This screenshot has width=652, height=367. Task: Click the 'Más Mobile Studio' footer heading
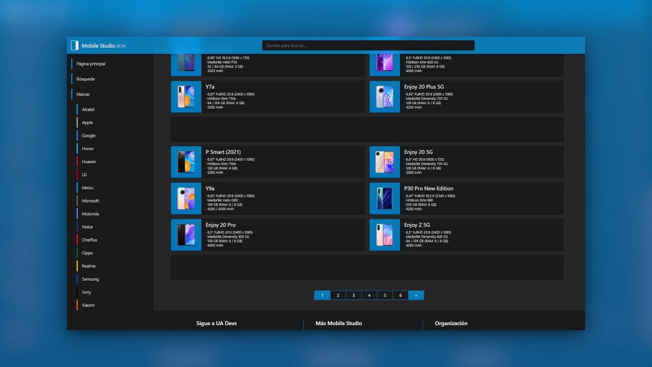click(x=339, y=324)
